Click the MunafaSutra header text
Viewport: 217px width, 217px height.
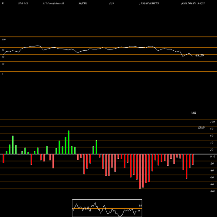(x=54, y=3)
